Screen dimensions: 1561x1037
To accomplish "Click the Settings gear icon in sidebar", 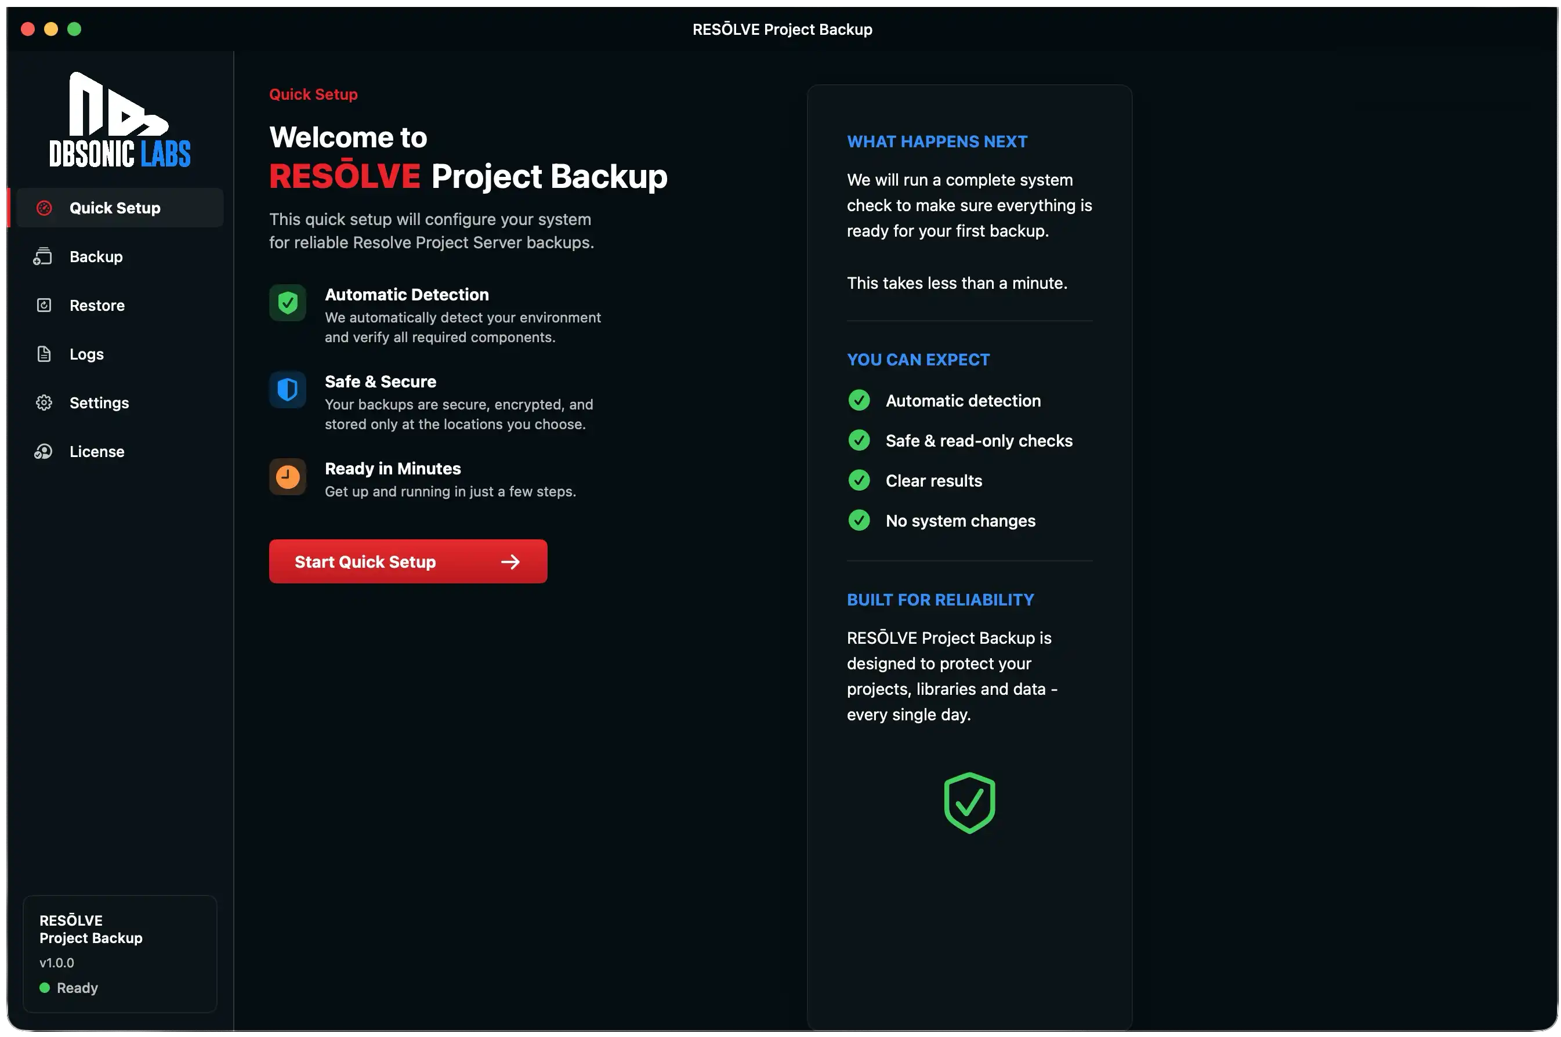I will (x=44, y=403).
